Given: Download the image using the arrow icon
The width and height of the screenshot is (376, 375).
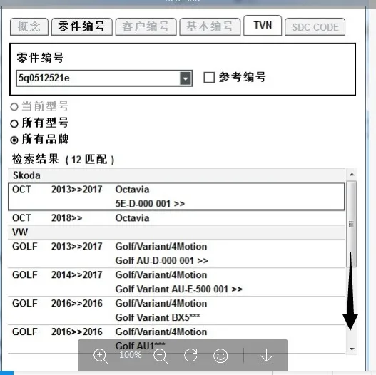Looking at the screenshot, I should click(267, 356).
